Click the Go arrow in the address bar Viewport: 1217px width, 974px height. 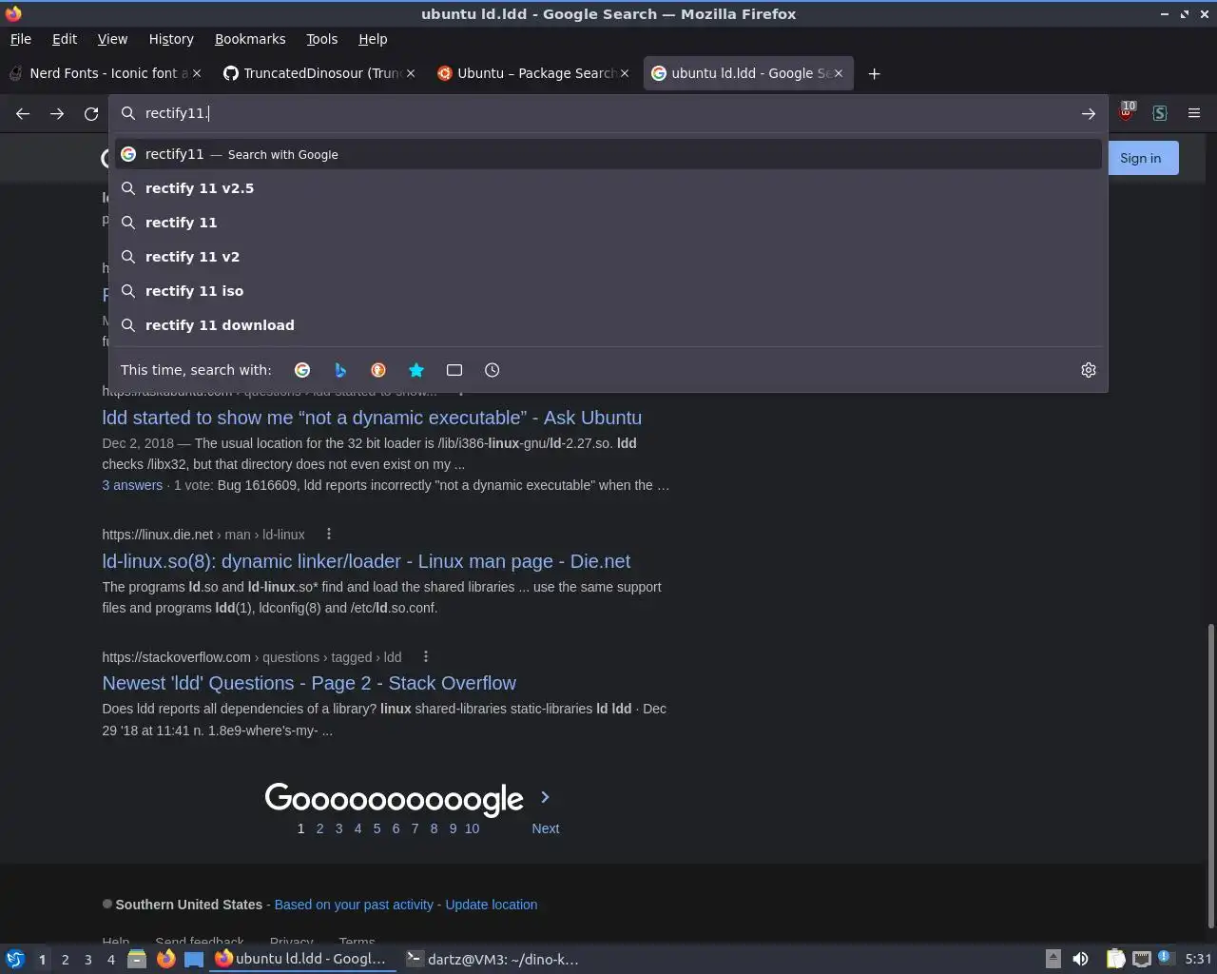[1089, 113]
